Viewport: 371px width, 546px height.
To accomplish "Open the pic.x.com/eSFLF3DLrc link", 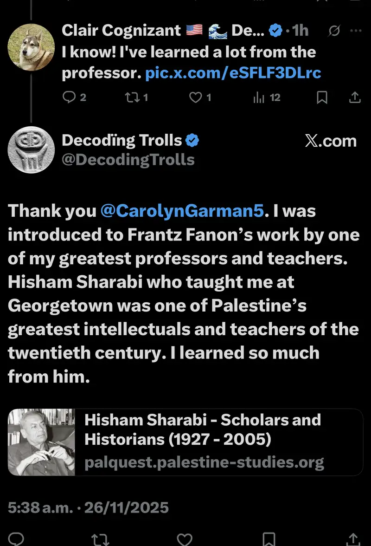I will pos(233,73).
